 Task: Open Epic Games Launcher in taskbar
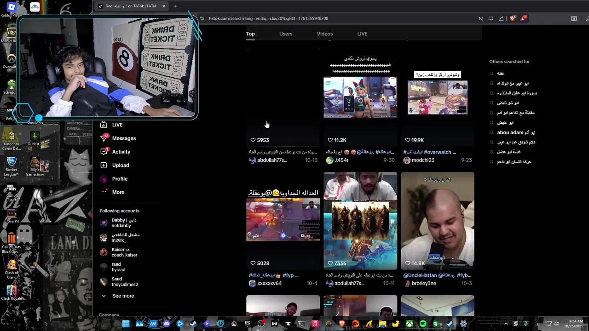248,324
